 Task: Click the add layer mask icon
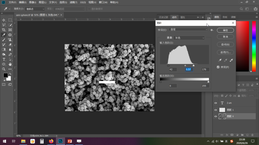tap(232, 135)
